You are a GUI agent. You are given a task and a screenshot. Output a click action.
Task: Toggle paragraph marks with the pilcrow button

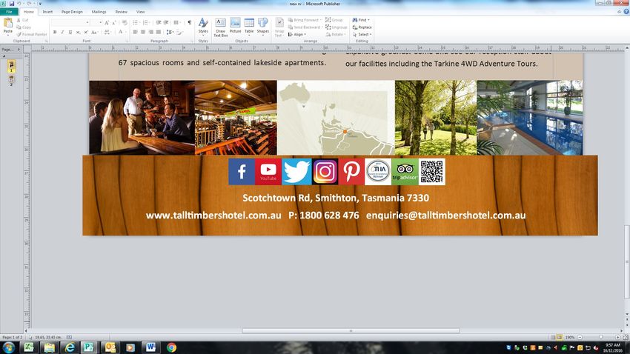(189, 23)
